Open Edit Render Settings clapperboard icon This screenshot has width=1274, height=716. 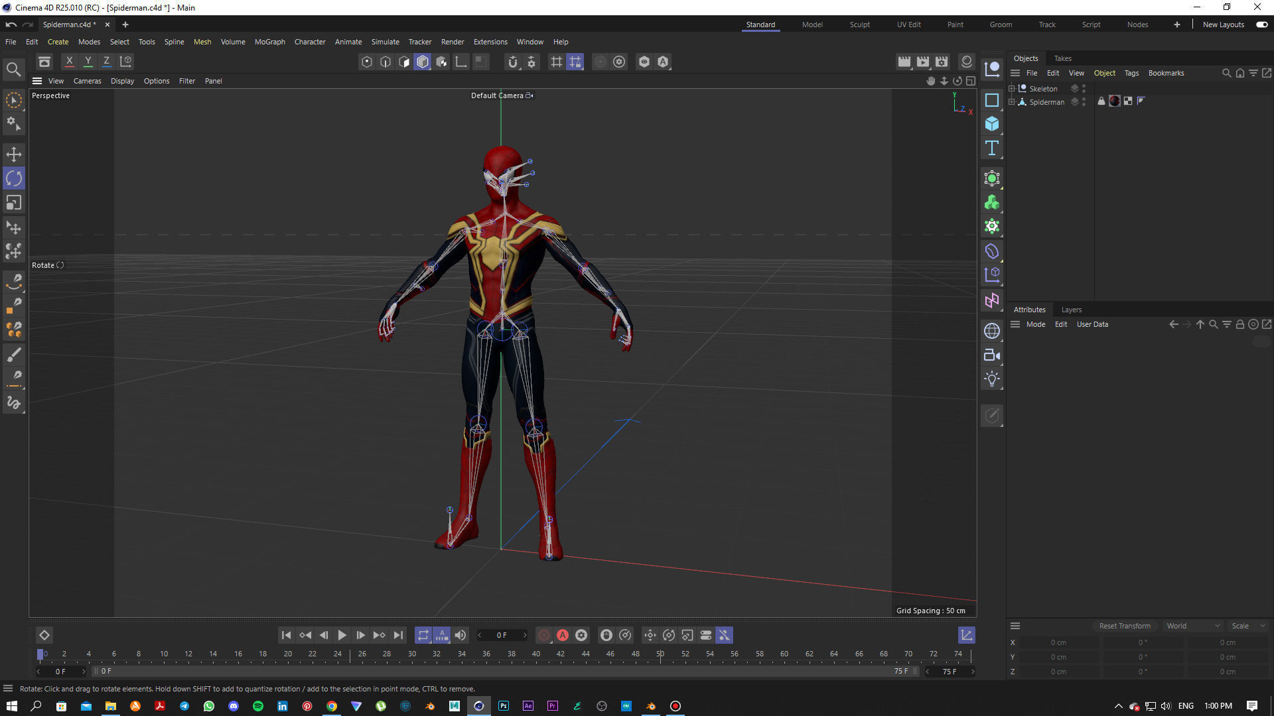pos(942,62)
